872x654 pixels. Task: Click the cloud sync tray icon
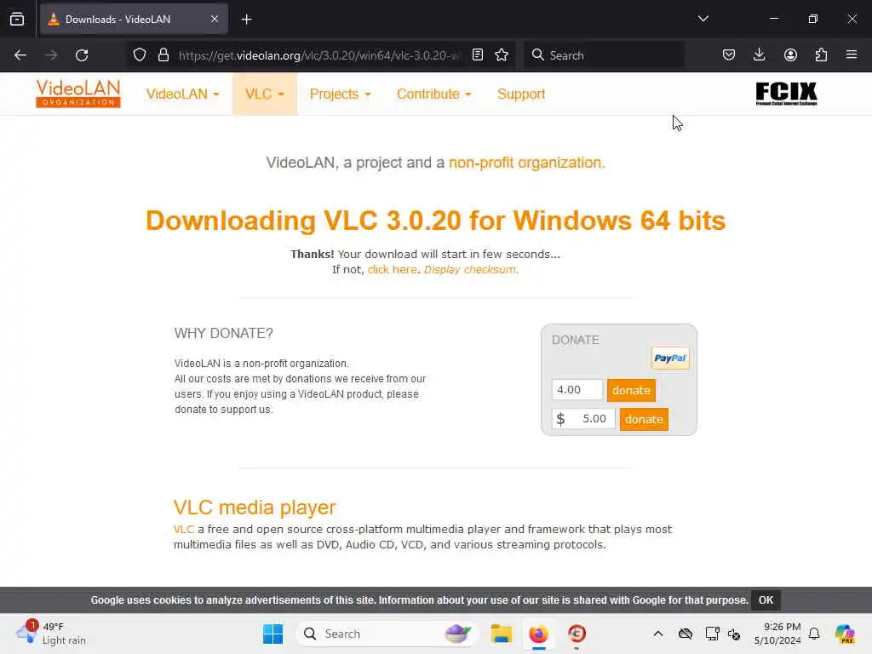click(686, 634)
